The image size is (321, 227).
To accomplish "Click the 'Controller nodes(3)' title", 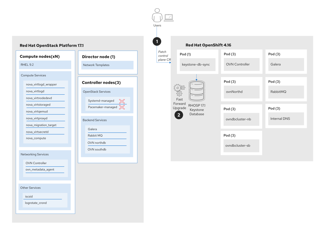I will pyautogui.click(x=101, y=83).
